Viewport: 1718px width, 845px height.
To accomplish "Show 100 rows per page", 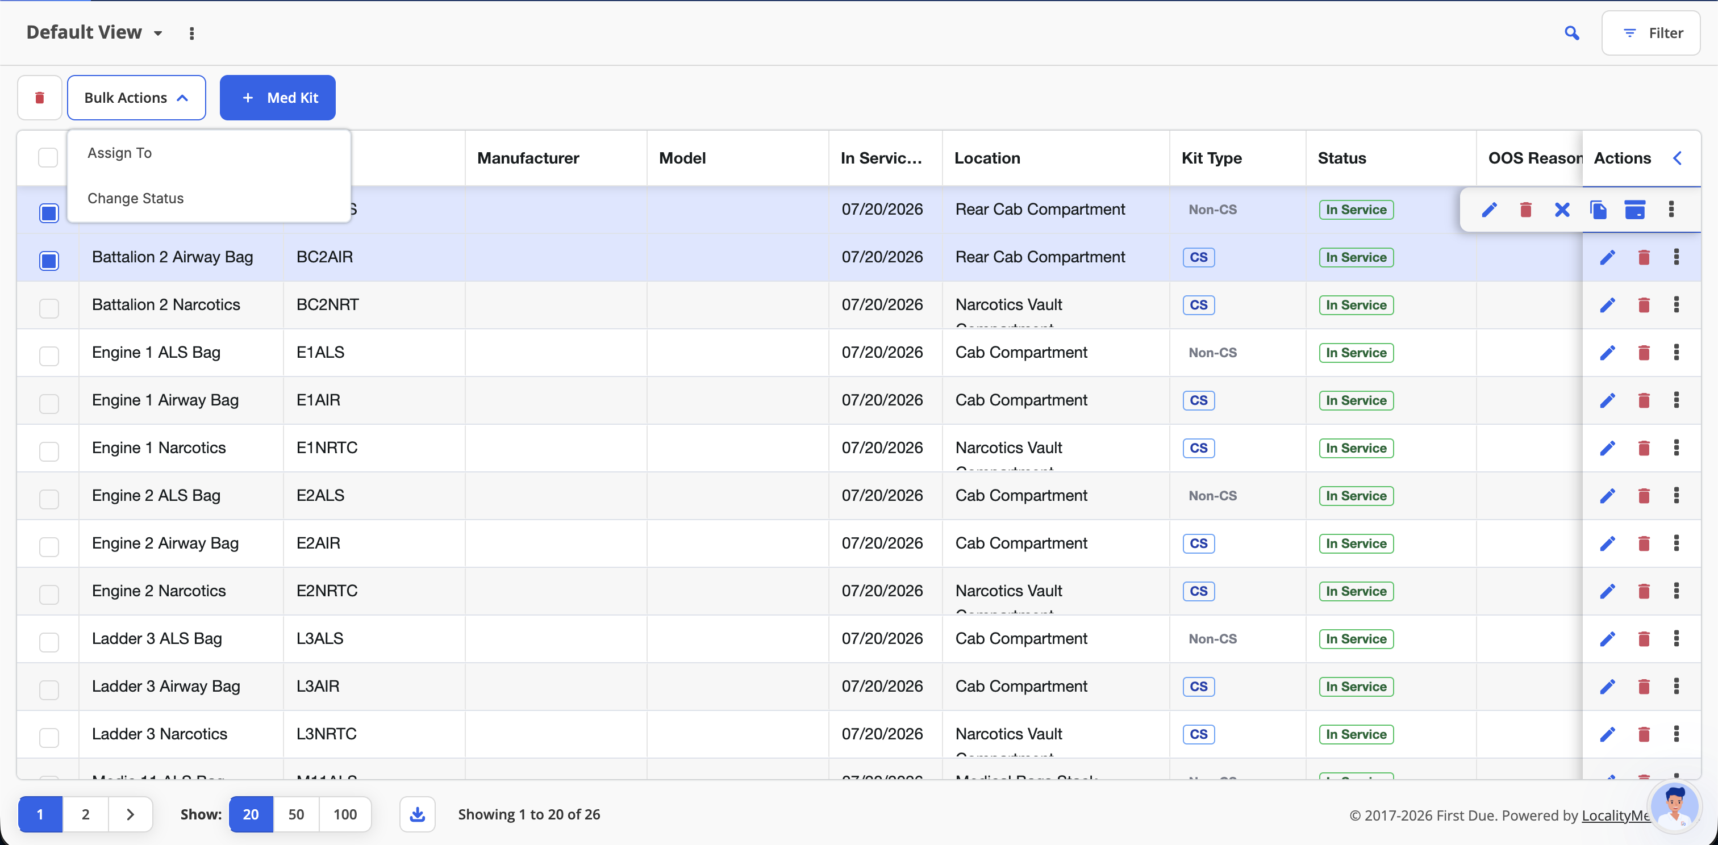I will pos(345,814).
